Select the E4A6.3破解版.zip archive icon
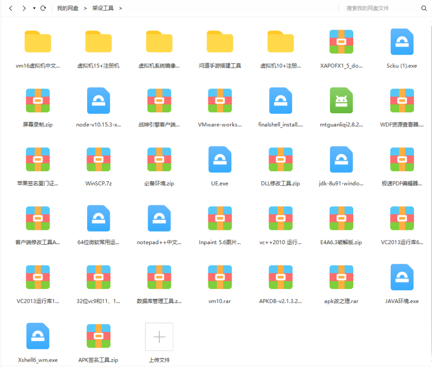Viewport: 432px width, 369px height. [x=341, y=218]
